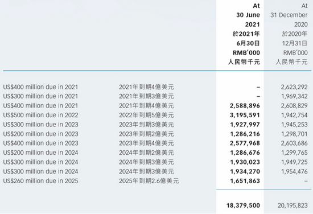
Task: Click the value 1,969,342
Action: coord(294,96)
